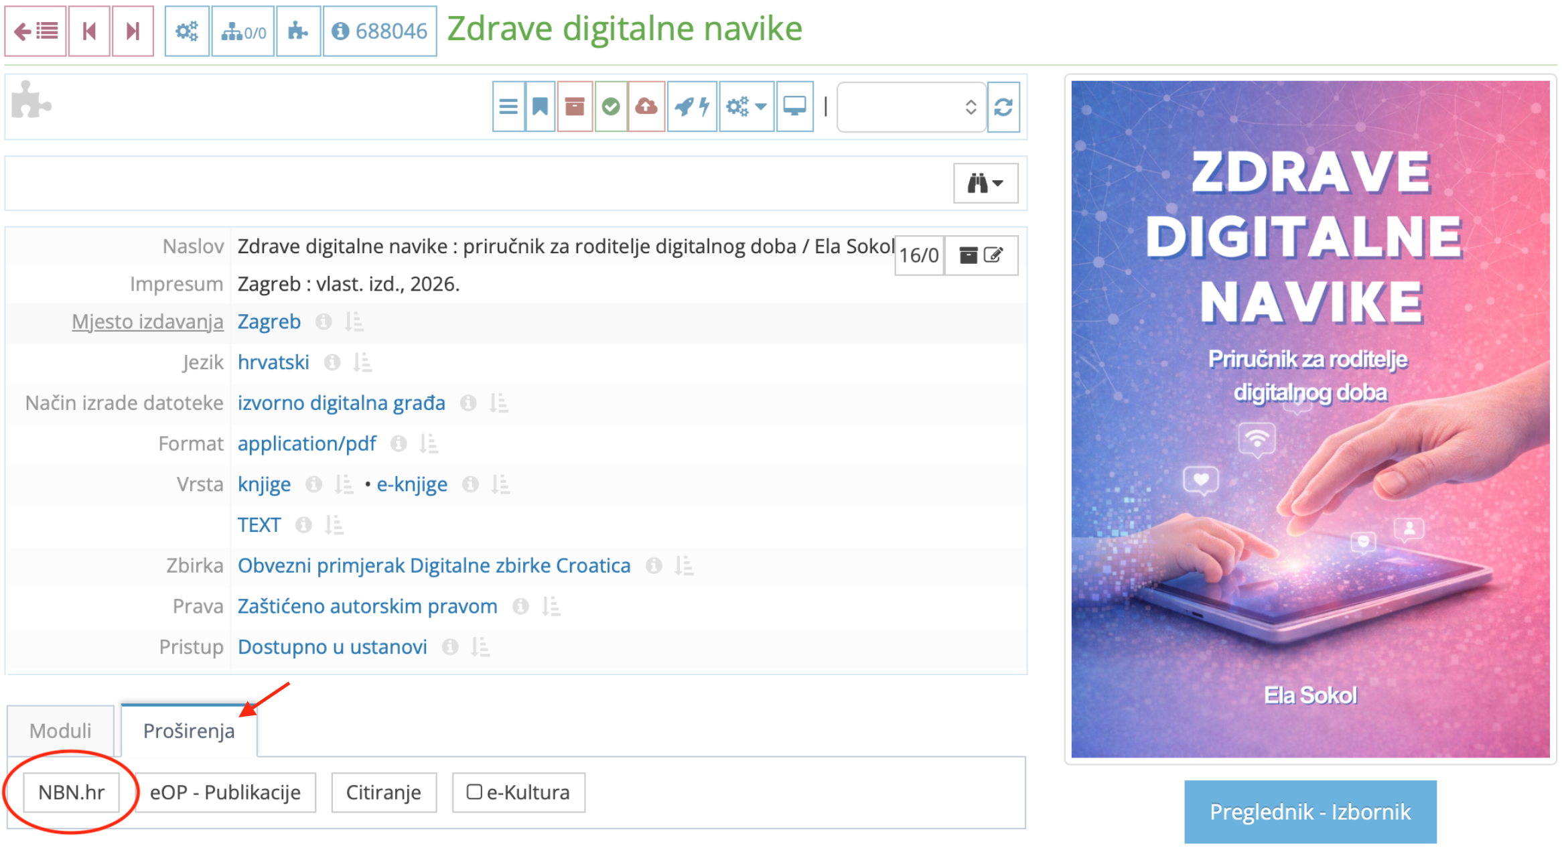Open the NBN.hr extension button

(x=72, y=792)
